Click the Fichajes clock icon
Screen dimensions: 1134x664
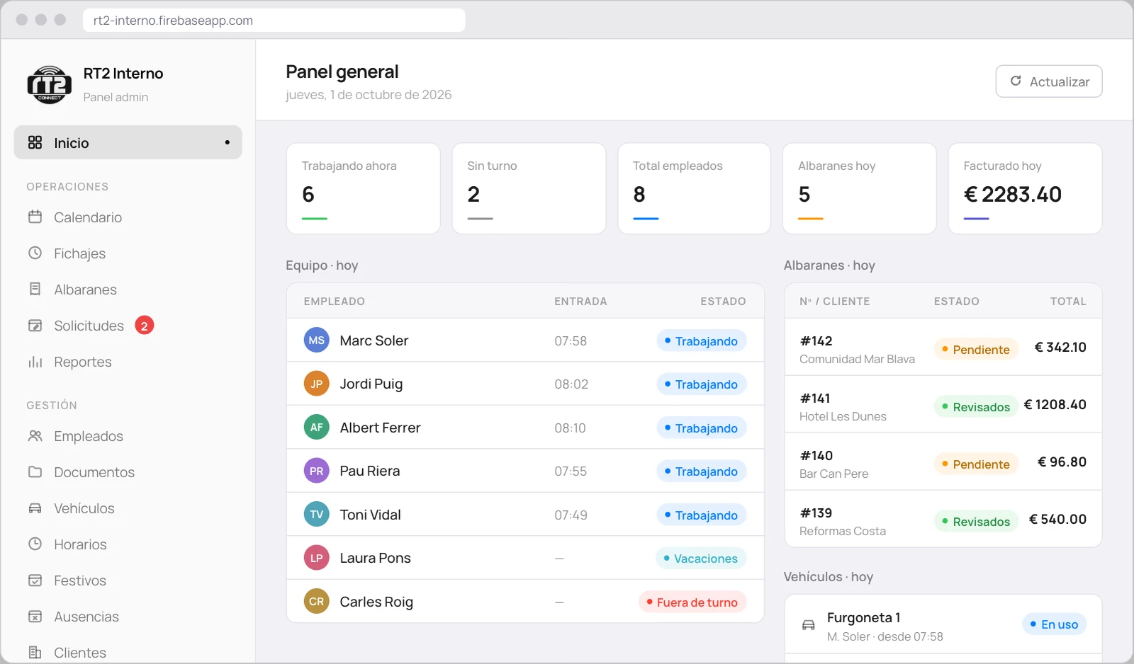(x=35, y=253)
